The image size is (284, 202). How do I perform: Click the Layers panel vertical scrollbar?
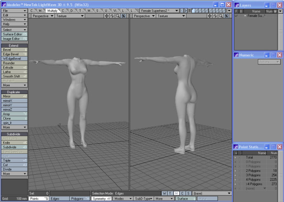tap(281, 33)
